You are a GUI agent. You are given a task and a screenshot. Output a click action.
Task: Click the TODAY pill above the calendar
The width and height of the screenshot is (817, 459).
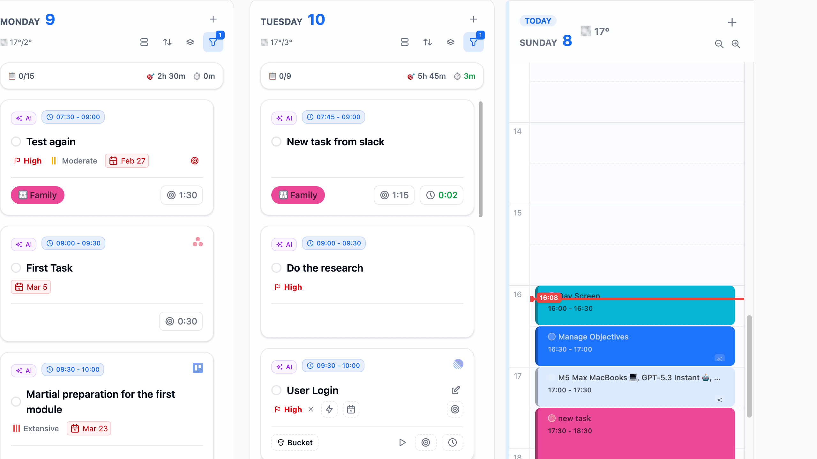[537, 20]
